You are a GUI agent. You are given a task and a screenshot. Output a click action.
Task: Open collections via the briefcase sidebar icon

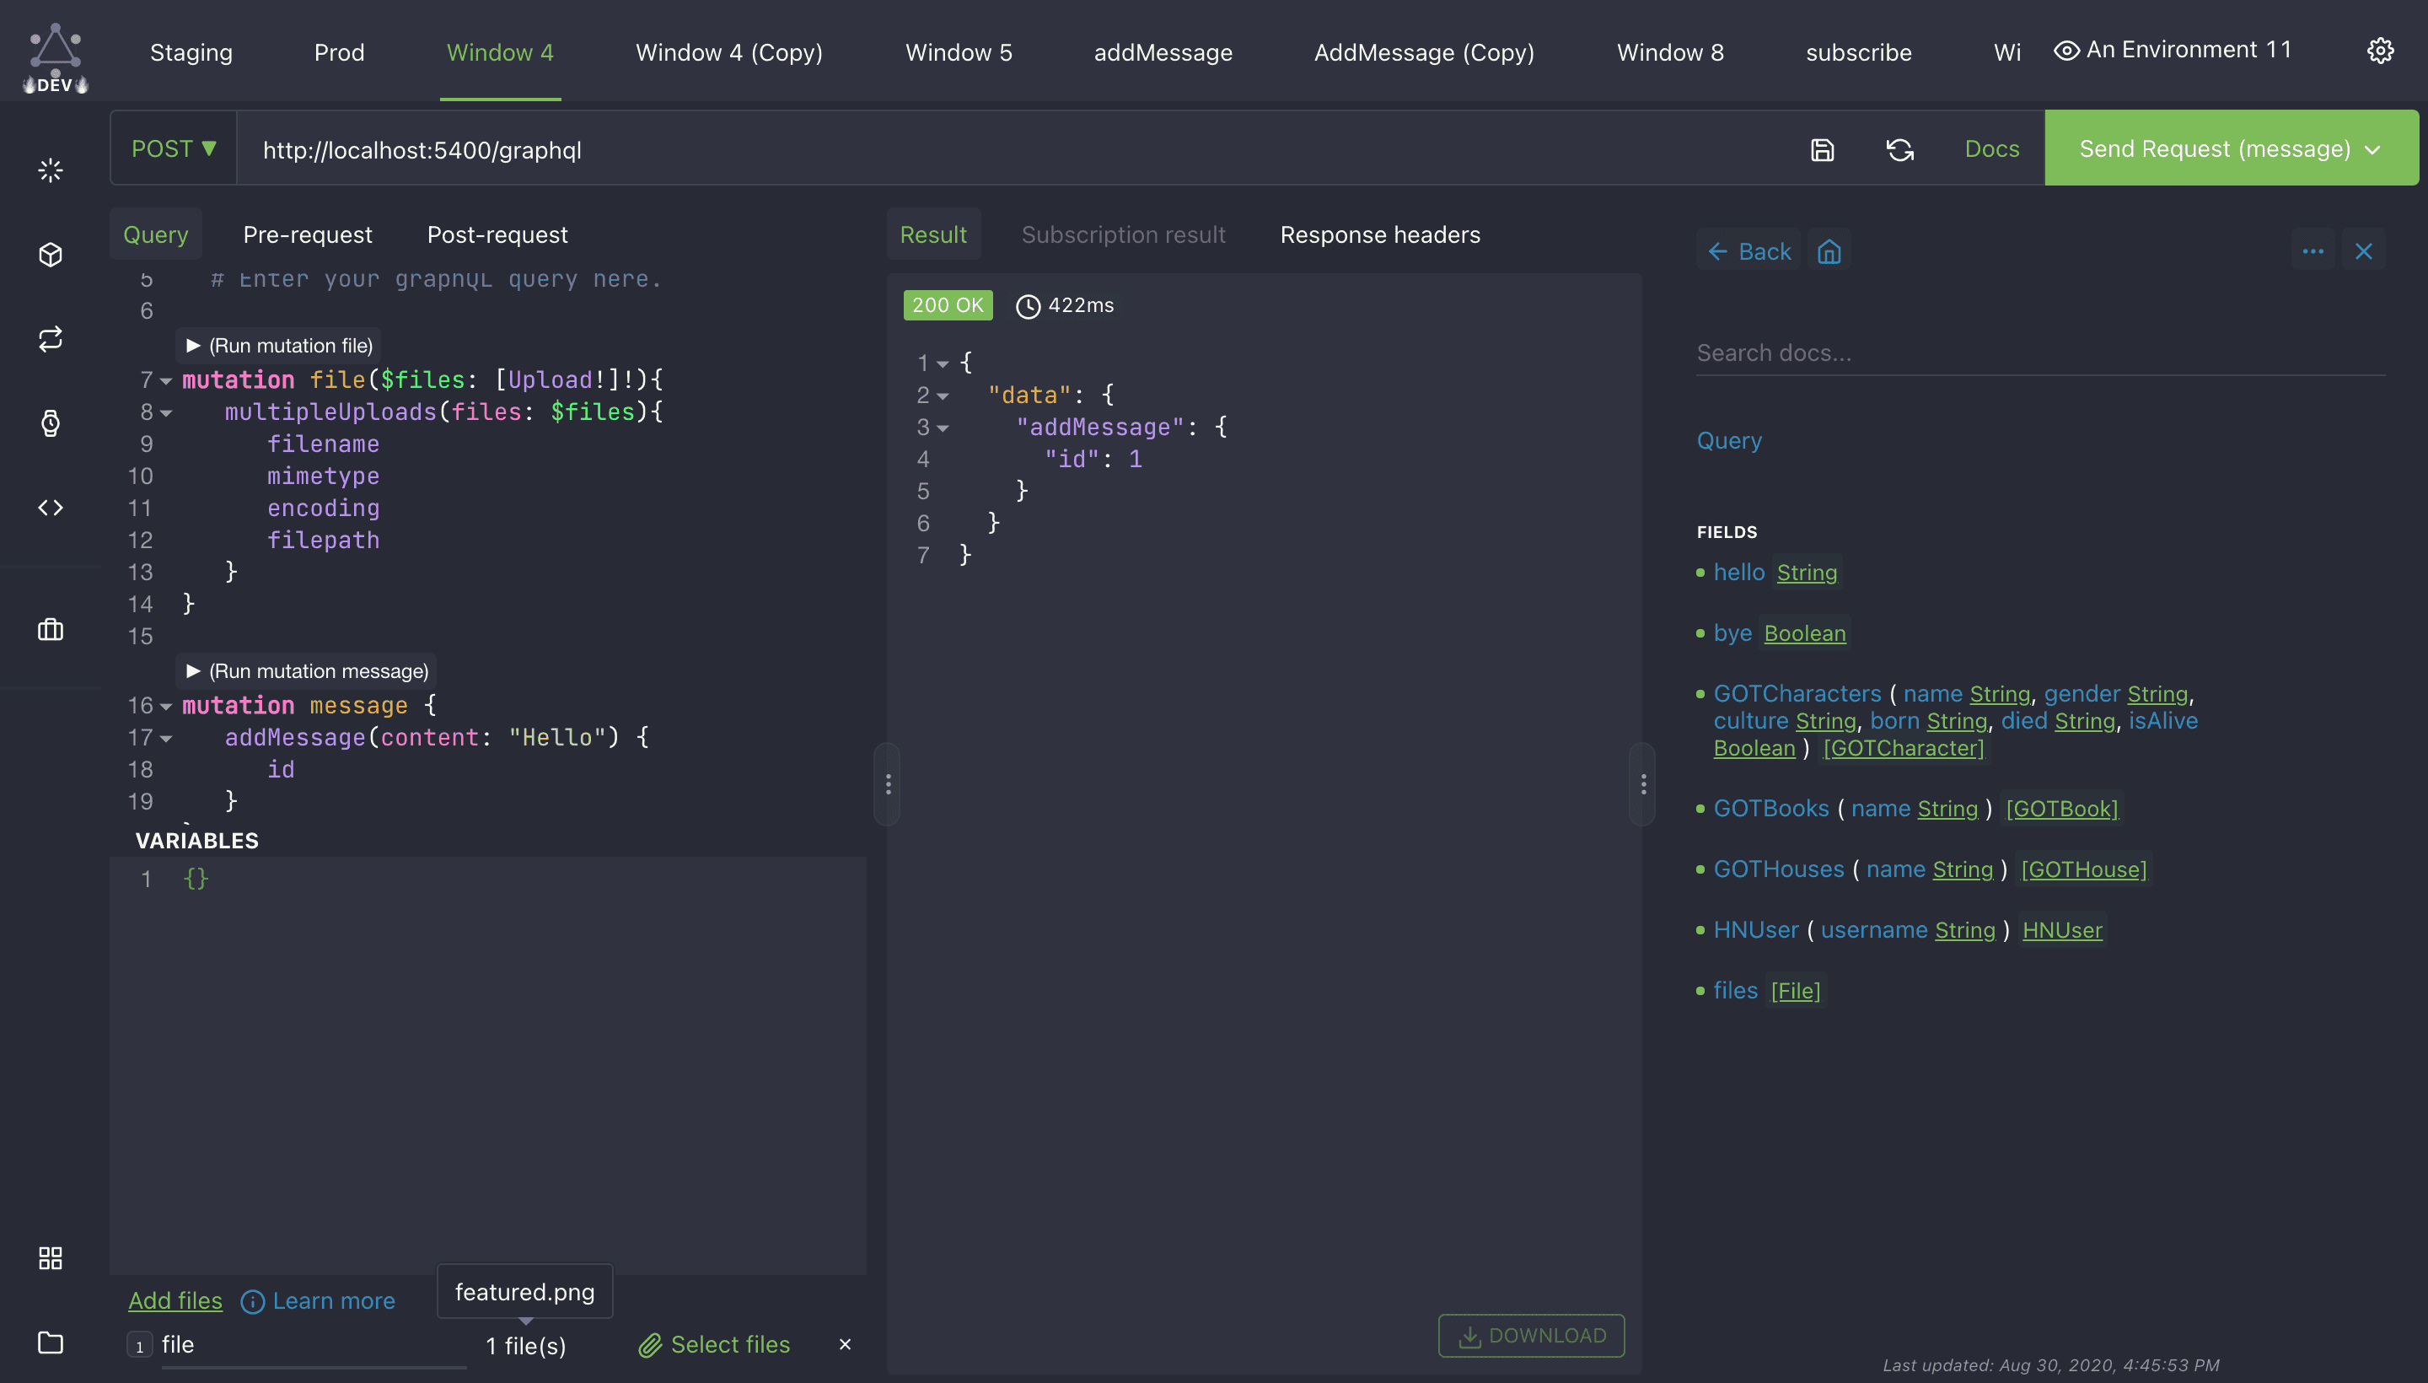pos(50,630)
